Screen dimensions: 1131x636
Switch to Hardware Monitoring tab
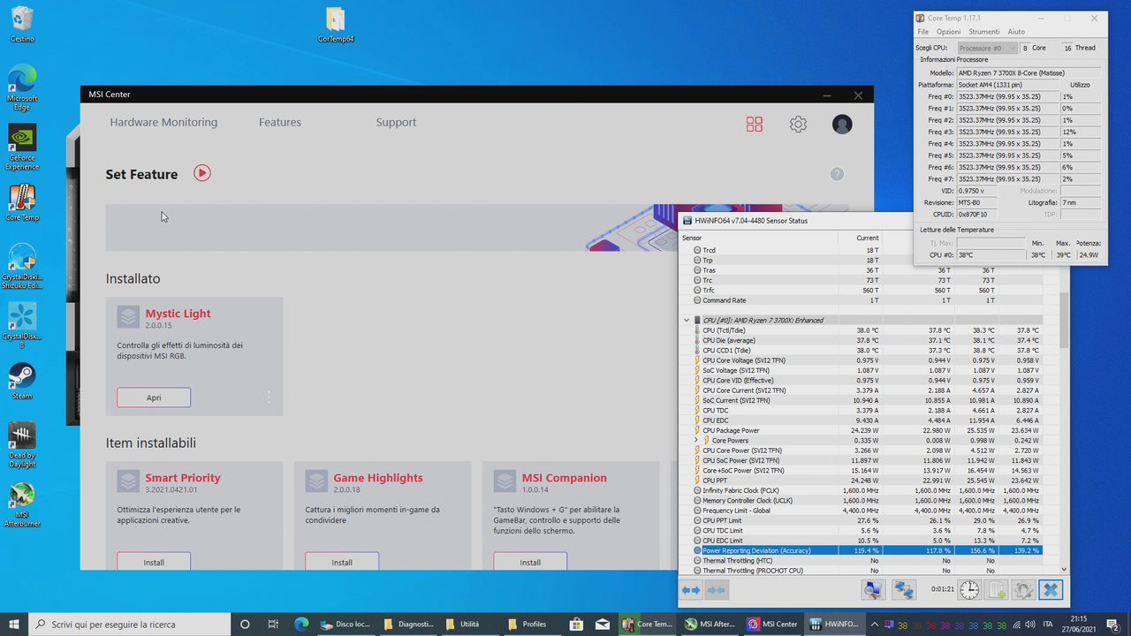point(163,122)
